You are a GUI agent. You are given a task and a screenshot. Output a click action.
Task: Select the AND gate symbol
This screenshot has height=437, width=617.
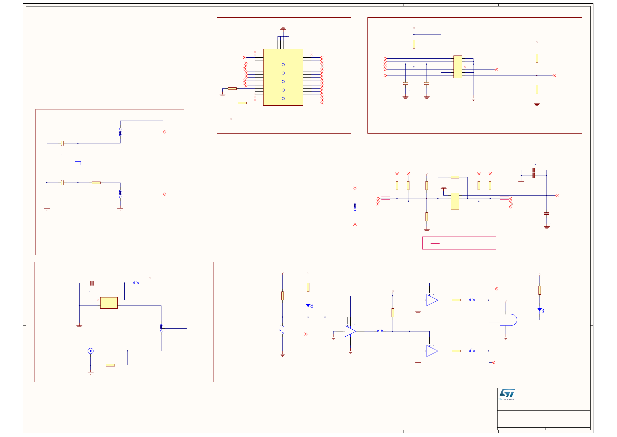point(508,320)
